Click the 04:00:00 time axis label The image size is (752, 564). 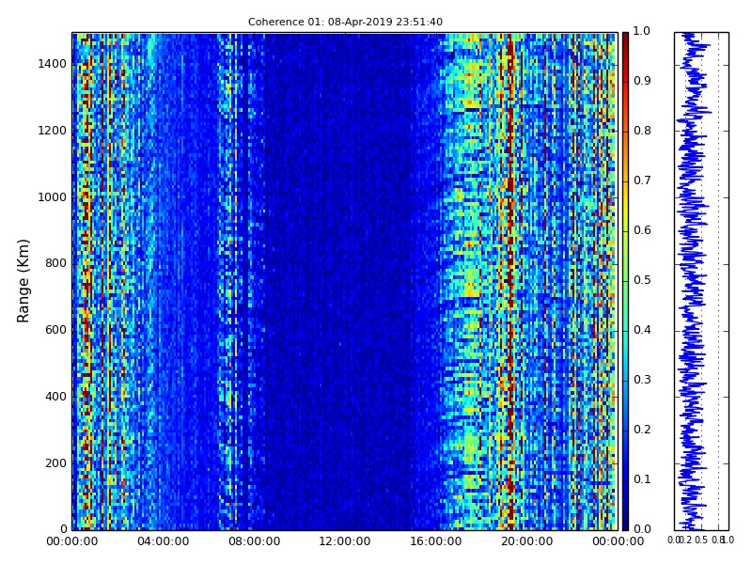[163, 541]
